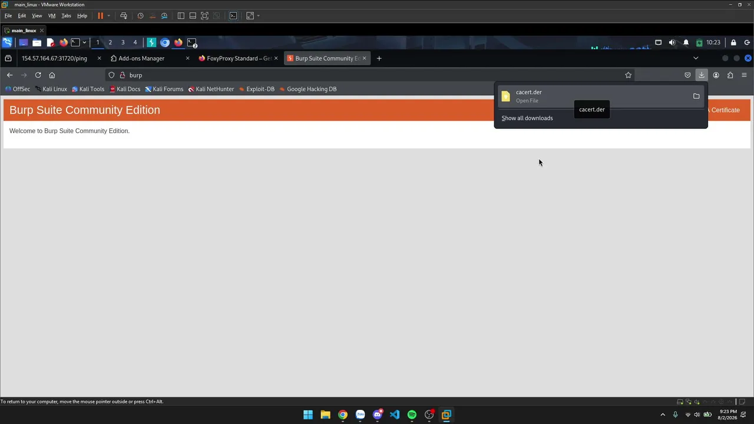The image size is (754, 424).
Task: Click the display settings icon in Kali tray
Action: (x=659, y=42)
